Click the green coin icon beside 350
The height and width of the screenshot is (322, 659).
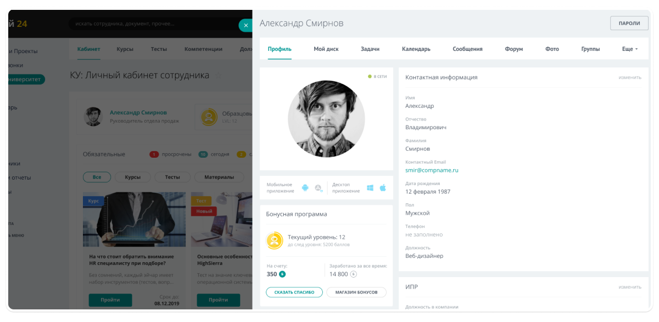tap(282, 274)
